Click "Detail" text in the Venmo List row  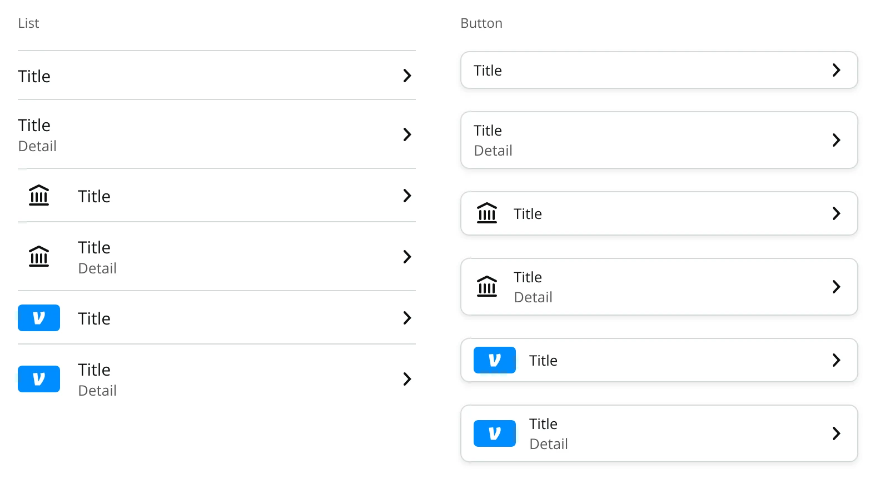(x=97, y=391)
